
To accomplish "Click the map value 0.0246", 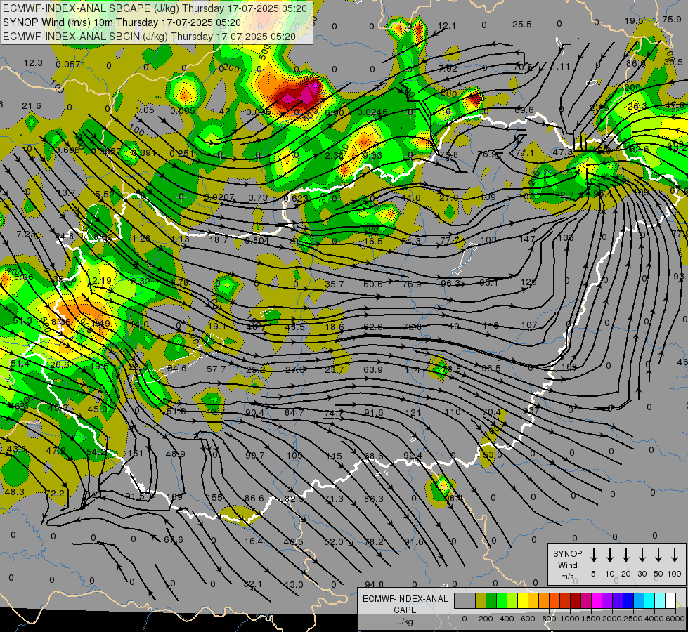I will click(372, 112).
